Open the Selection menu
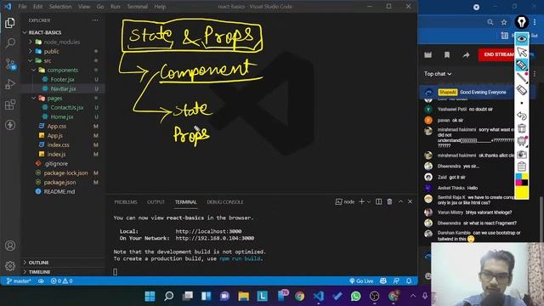This screenshot has width=544, height=306. [x=60, y=6]
